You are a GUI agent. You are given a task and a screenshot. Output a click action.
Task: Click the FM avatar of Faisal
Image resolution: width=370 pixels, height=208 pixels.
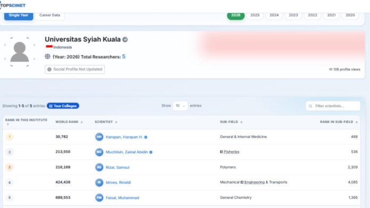coord(99,197)
